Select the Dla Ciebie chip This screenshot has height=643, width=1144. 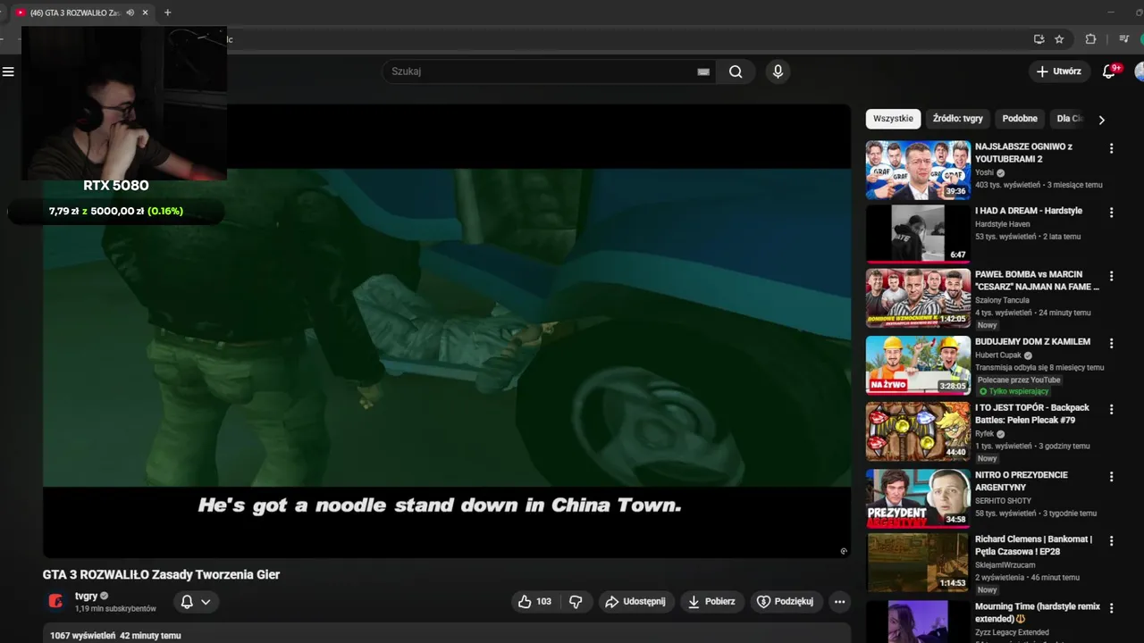click(x=1069, y=119)
